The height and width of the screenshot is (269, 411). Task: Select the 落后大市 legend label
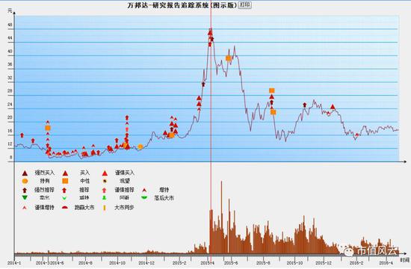[x=164, y=198]
